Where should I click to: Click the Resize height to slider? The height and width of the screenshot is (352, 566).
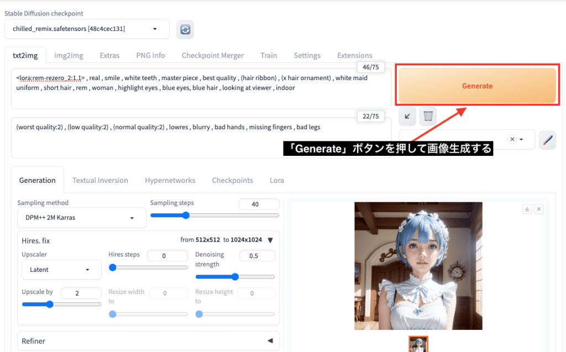[235, 314]
